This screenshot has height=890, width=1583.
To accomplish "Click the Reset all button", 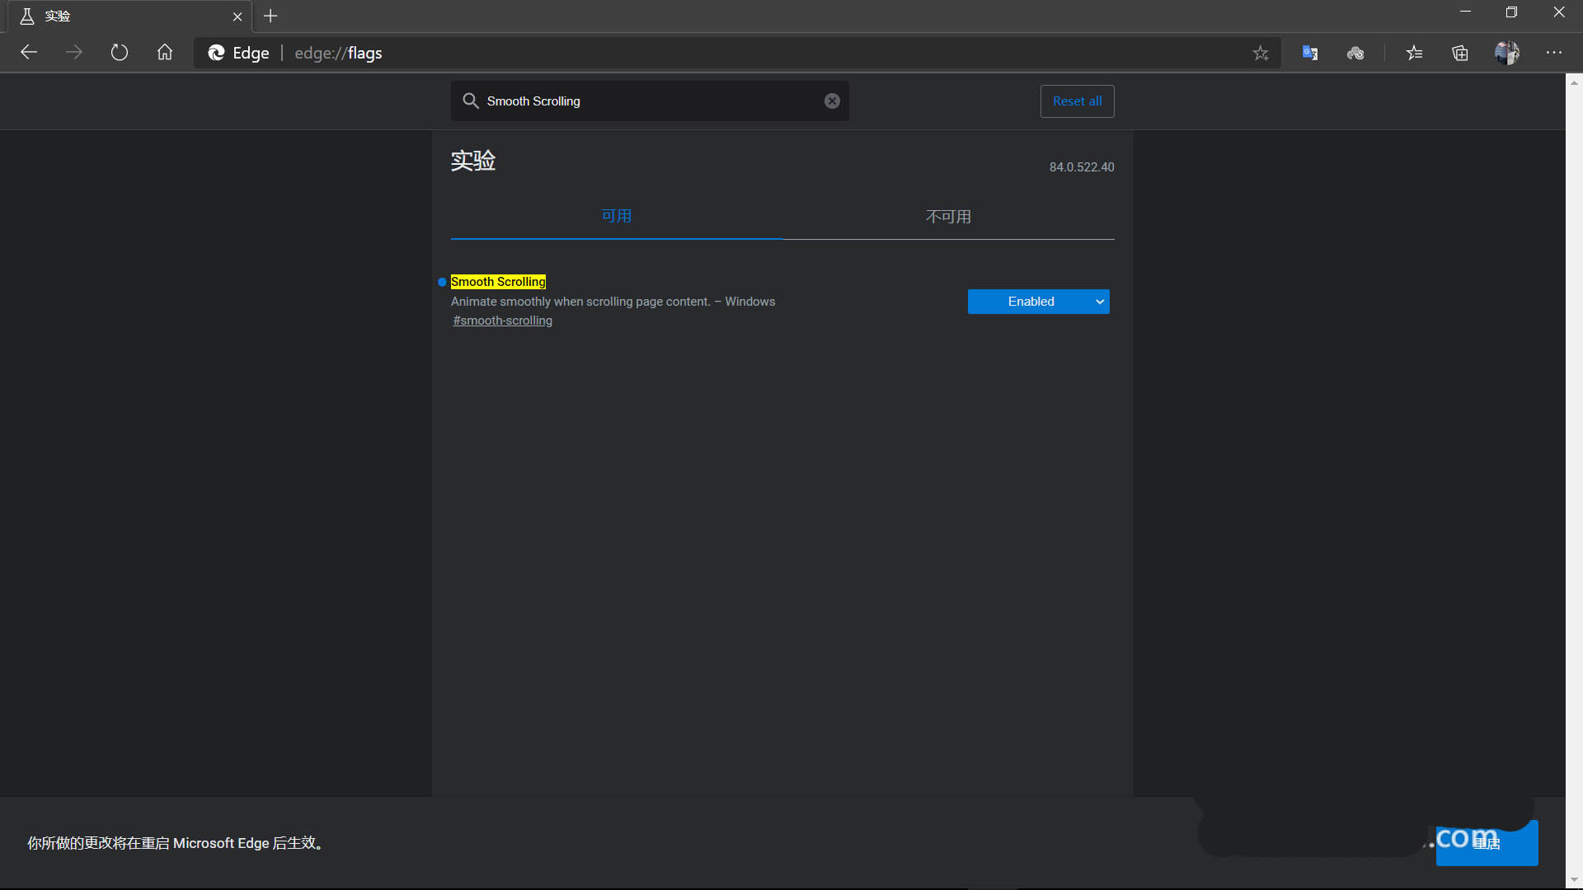I will click(x=1077, y=101).
